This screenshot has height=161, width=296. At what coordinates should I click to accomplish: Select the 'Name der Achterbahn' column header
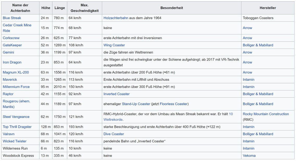(20, 8)
